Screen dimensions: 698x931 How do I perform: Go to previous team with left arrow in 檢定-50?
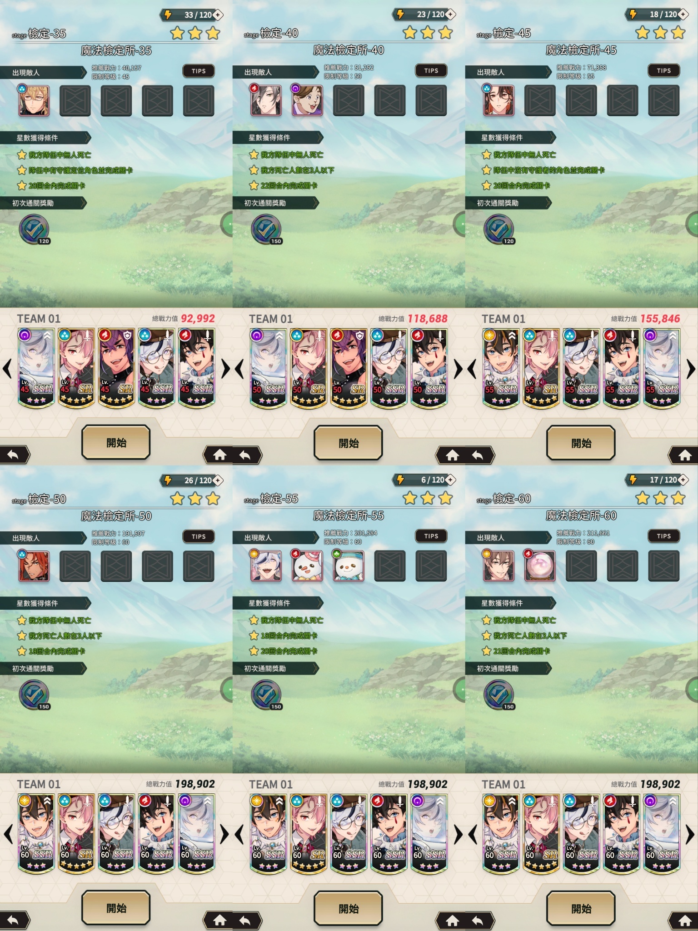point(7,834)
